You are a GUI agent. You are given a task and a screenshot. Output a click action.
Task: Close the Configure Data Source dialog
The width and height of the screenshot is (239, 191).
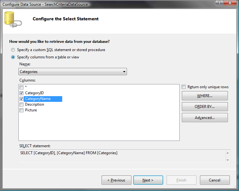pos(230,3)
